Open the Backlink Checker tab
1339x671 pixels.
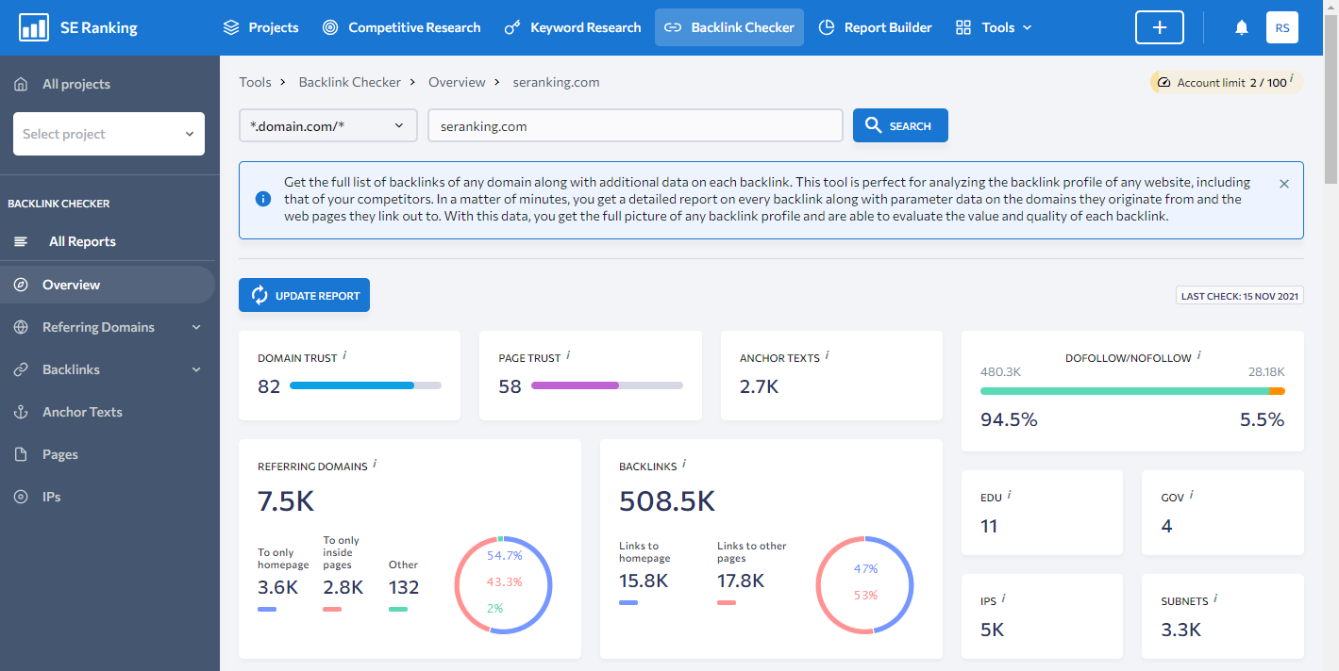pos(729,27)
